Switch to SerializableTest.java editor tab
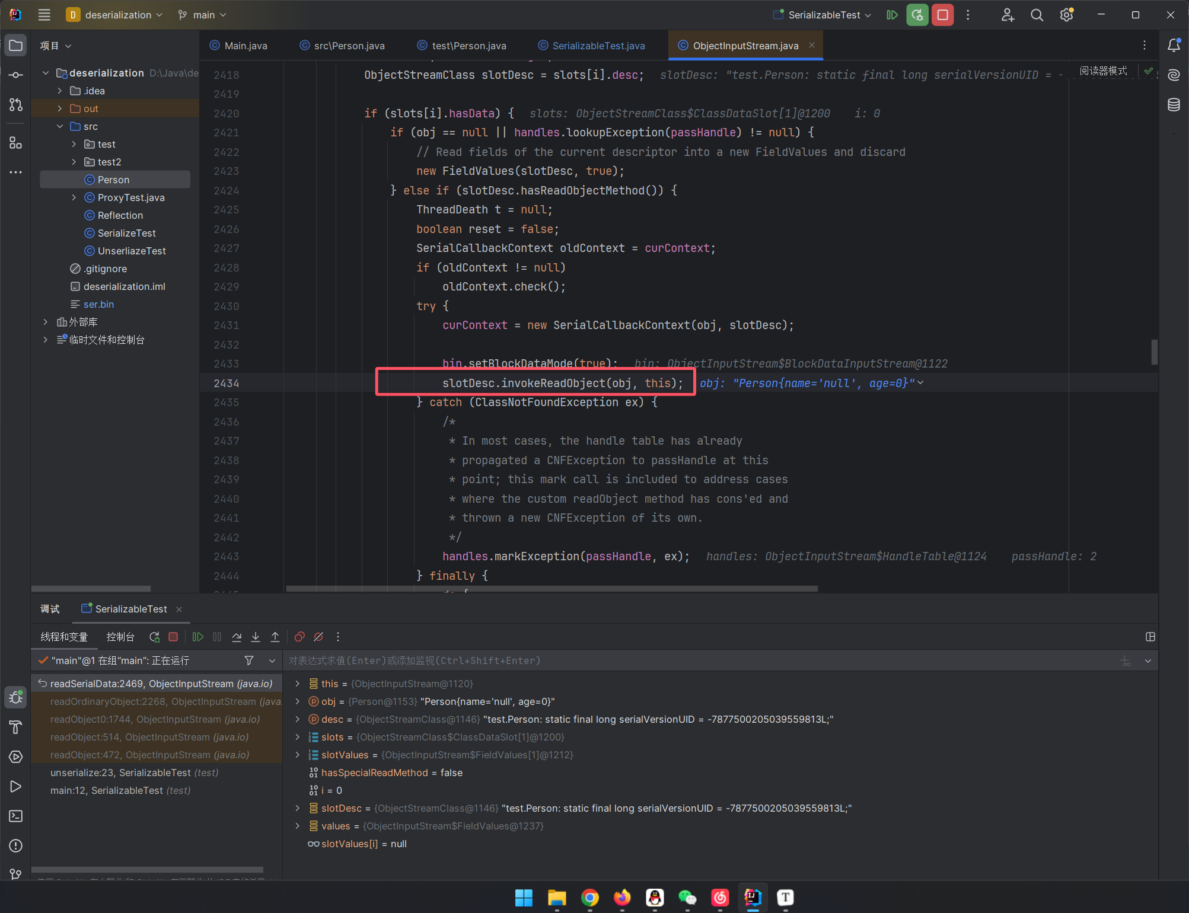Screen dimensions: 1189x913 [x=591, y=46]
